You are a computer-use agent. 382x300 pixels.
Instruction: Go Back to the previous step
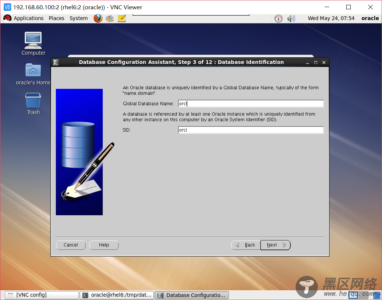246,245
